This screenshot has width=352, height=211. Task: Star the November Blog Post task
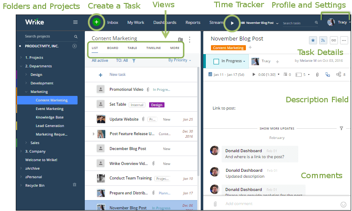(313, 40)
